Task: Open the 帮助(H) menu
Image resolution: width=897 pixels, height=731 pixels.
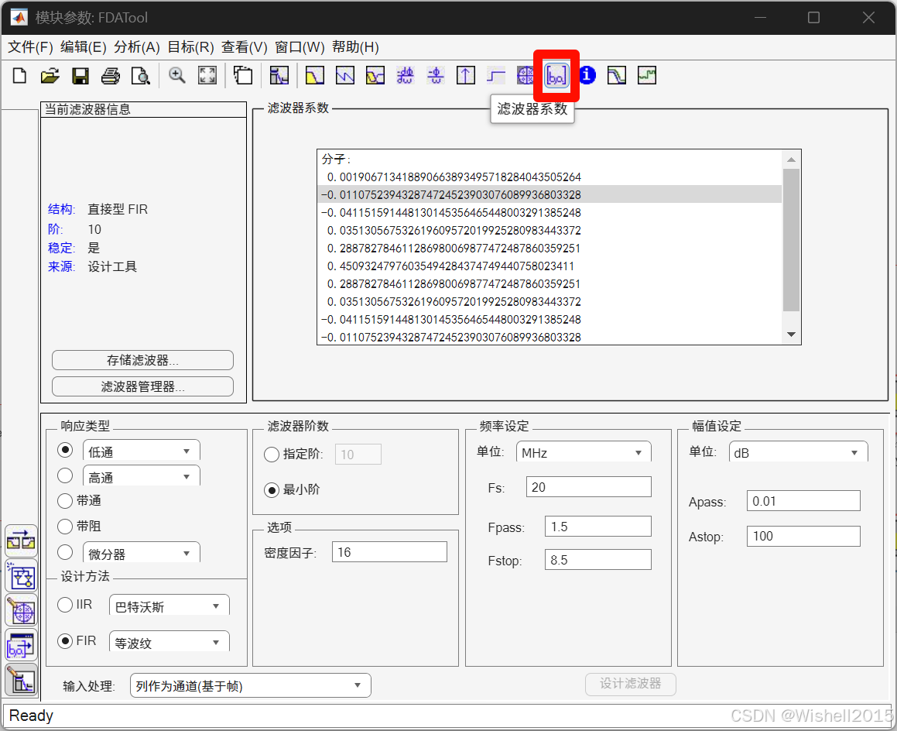Action: [x=355, y=47]
